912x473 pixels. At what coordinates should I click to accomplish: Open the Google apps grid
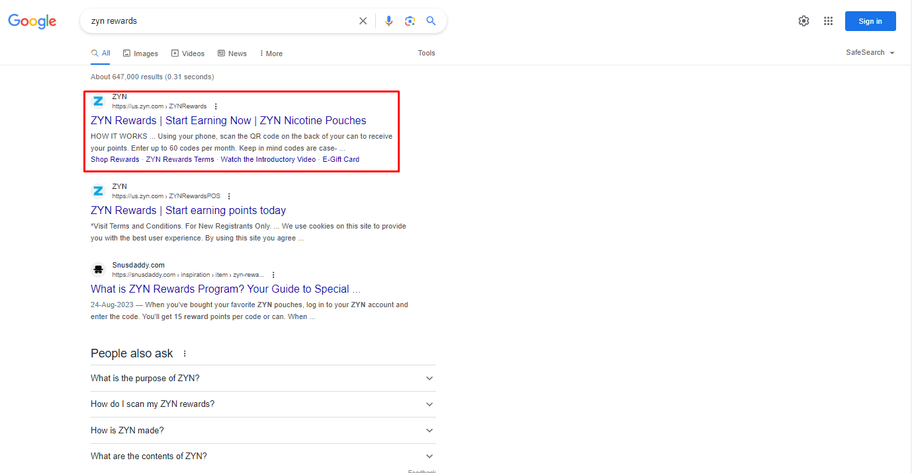828,21
